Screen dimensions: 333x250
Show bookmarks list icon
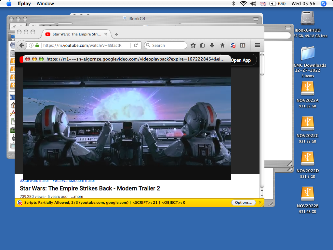click(202, 45)
